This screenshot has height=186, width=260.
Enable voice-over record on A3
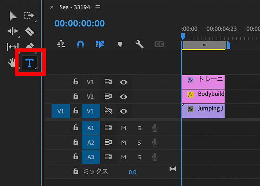pos(155,157)
